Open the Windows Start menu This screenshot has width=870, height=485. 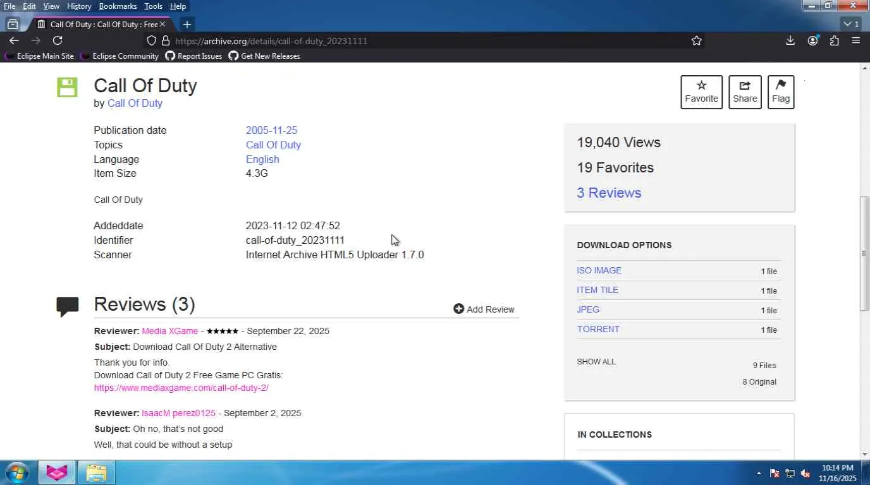17,472
